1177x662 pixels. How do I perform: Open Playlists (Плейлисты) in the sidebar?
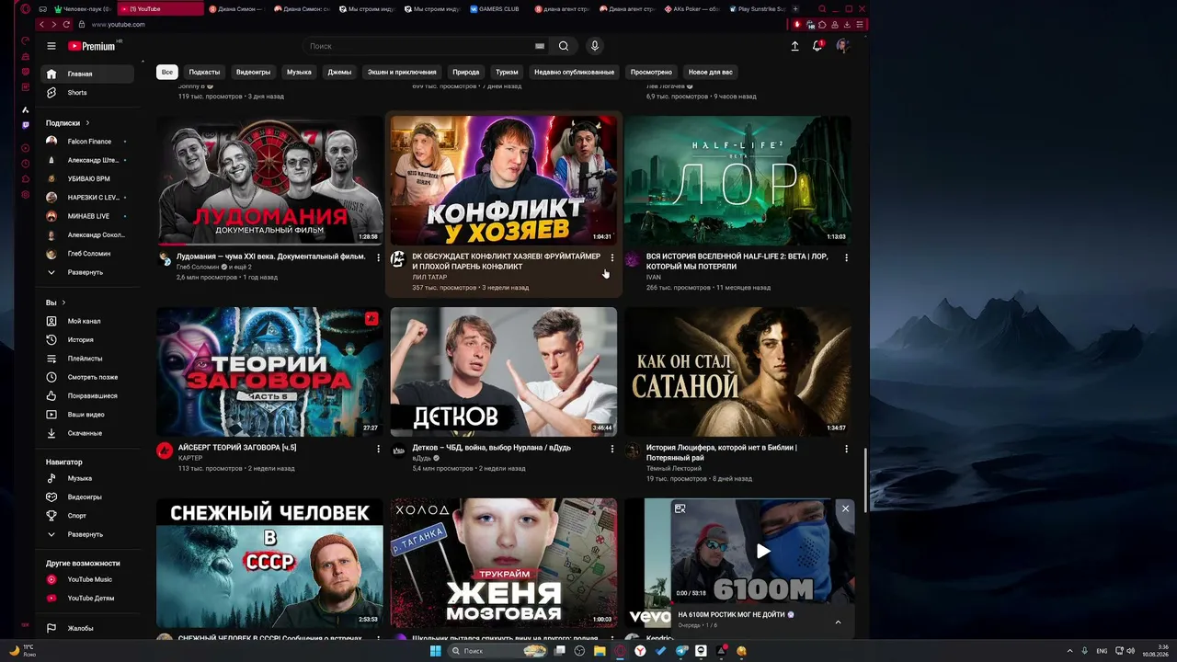coord(88,359)
